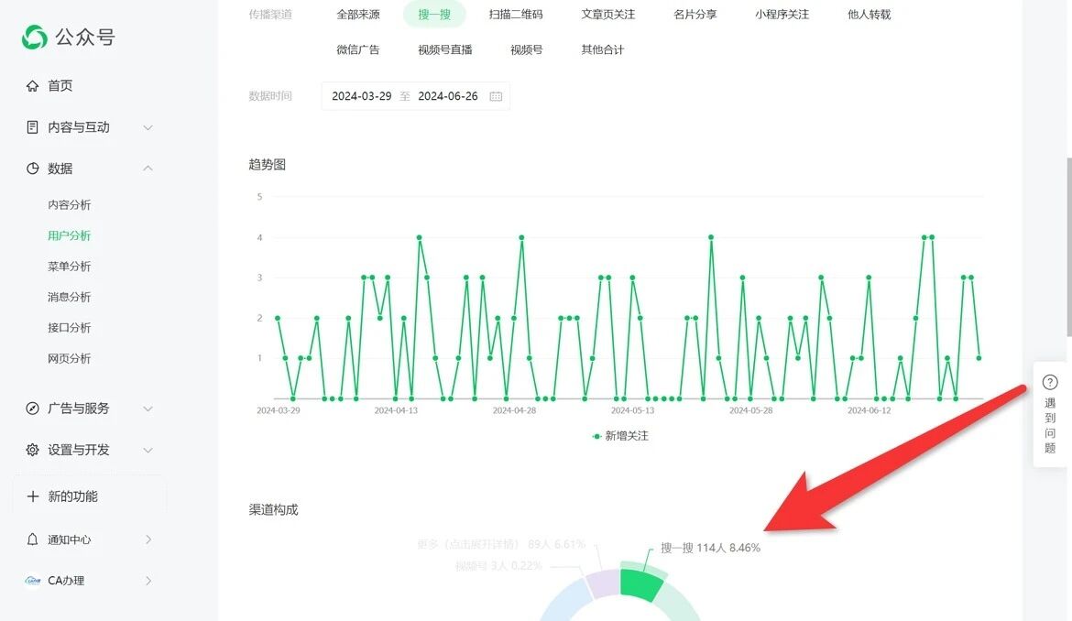This screenshot has height=621, width=1072.
Task: Open 菜单分析 in sidebar
Action: pos(69,267)
